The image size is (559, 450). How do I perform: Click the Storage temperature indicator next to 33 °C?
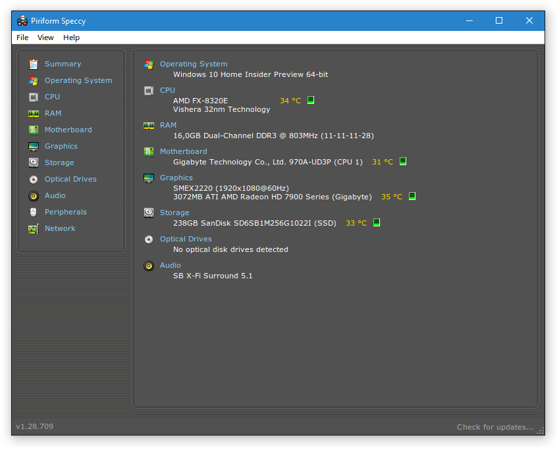pyautogui.click(x=377, y=222)
